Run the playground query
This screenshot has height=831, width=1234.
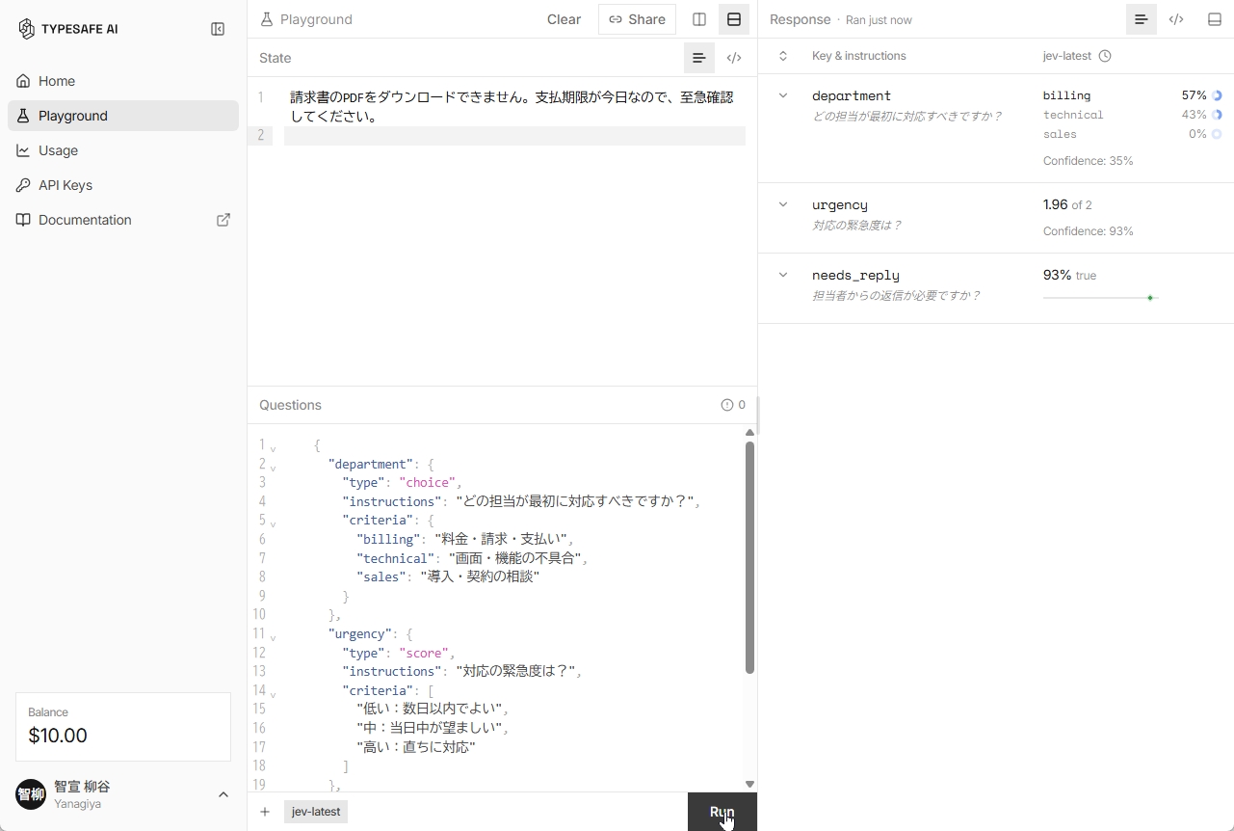(722, 812)
